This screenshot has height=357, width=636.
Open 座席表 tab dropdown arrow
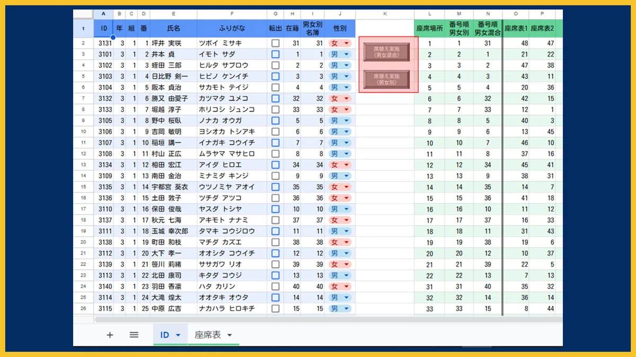coord(229,335)
